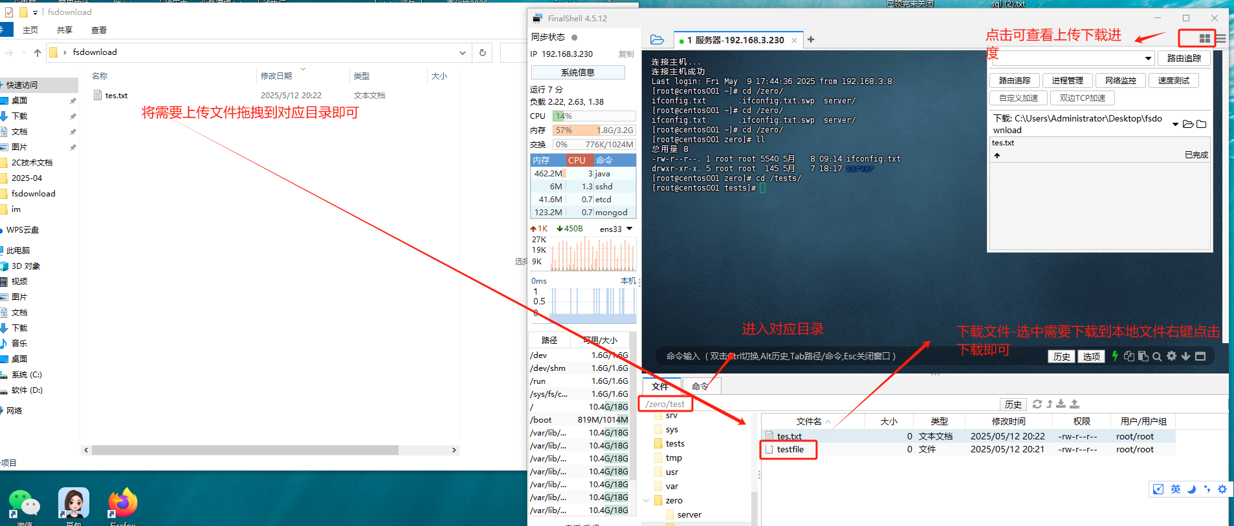Switch to the 文件 tab
This screenshot has width=1234, height=526.
coord(660,386)
